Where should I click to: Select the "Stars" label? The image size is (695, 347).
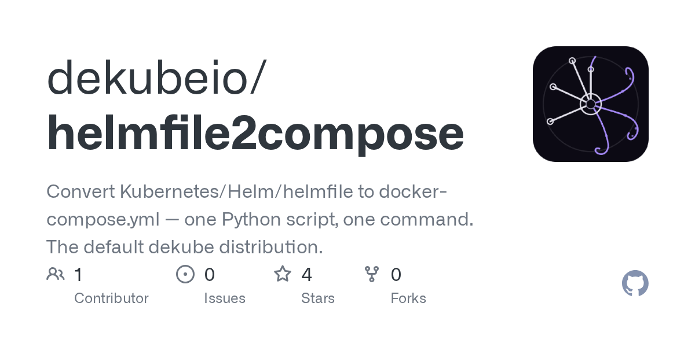point(318,298)
